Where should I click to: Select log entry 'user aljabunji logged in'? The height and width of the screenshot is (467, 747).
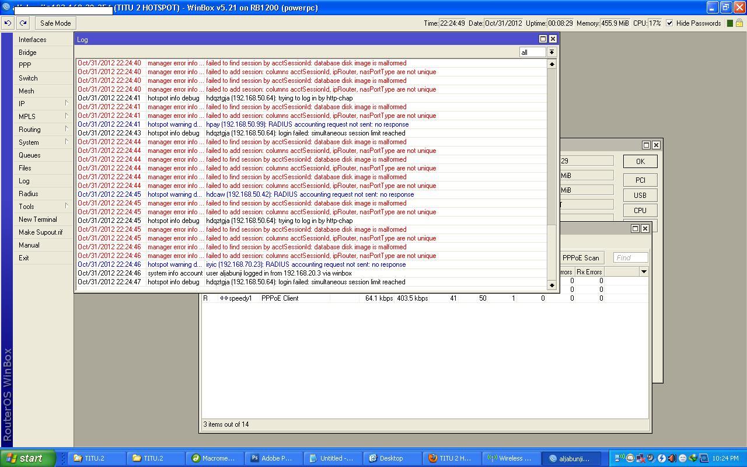pyautogui.click(x=312, y=273)
